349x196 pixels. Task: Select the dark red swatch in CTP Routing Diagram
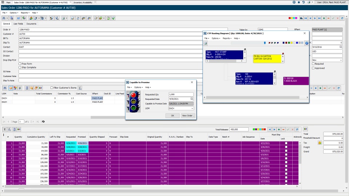[x=286, y=43]
